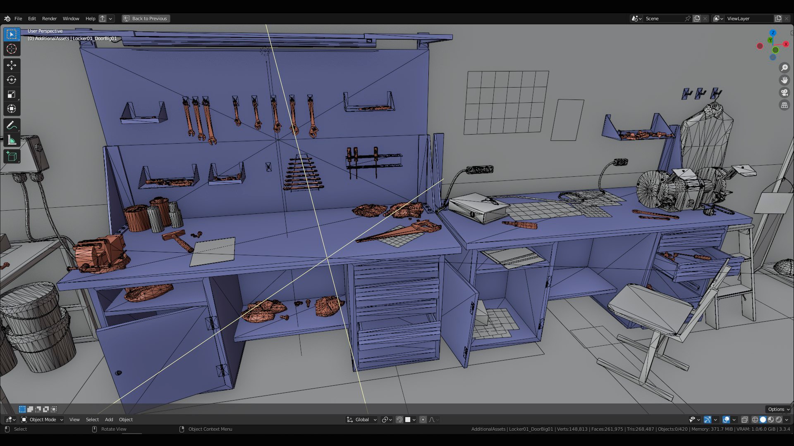
Task: Open the viewport Object menu
Action: pos(126,420)
